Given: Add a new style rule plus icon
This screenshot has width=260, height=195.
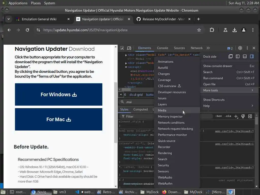Looking at the screenshot, I should (x=236, y=116).
